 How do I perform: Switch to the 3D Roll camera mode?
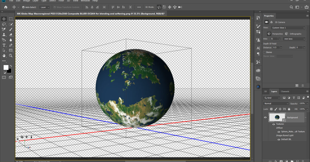(x=164, y=7)
